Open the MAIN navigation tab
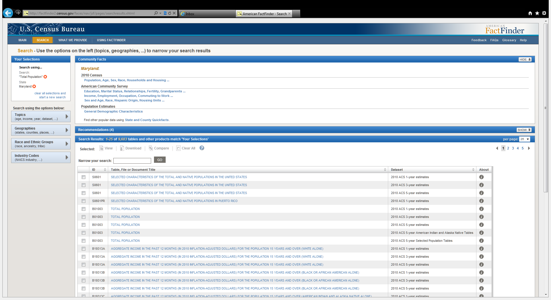 [x=22, y=40]
